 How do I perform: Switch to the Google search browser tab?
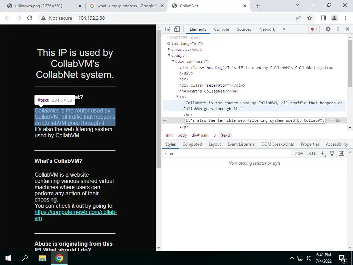click(127, 6)
